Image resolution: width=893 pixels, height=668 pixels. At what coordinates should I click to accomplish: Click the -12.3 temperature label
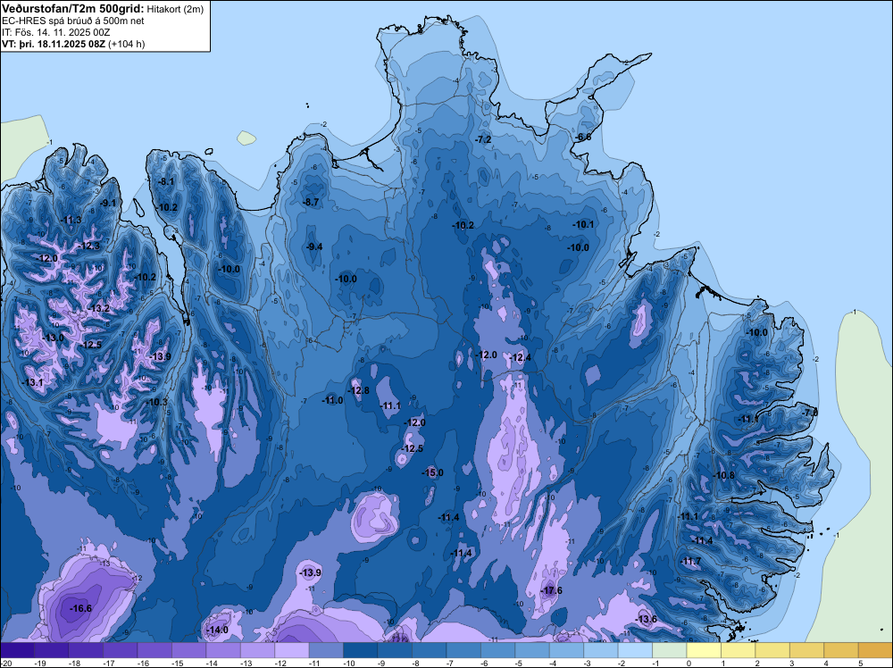[x=88, y=246]
